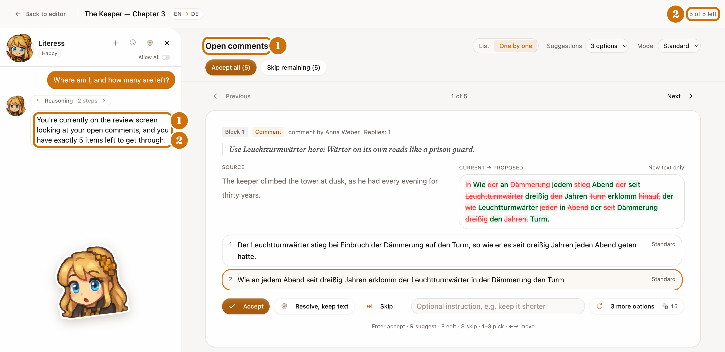The image size is (725, 352).
Task: Open the shield permissions icon in Literess panel
Action: click(x=150, y=43)
